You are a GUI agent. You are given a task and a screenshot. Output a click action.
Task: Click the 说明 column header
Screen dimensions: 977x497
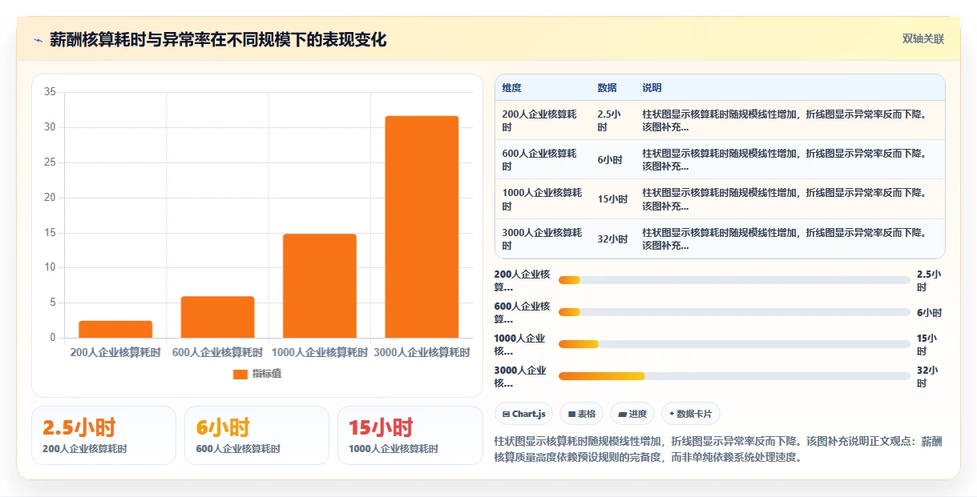tap(652, 88)
